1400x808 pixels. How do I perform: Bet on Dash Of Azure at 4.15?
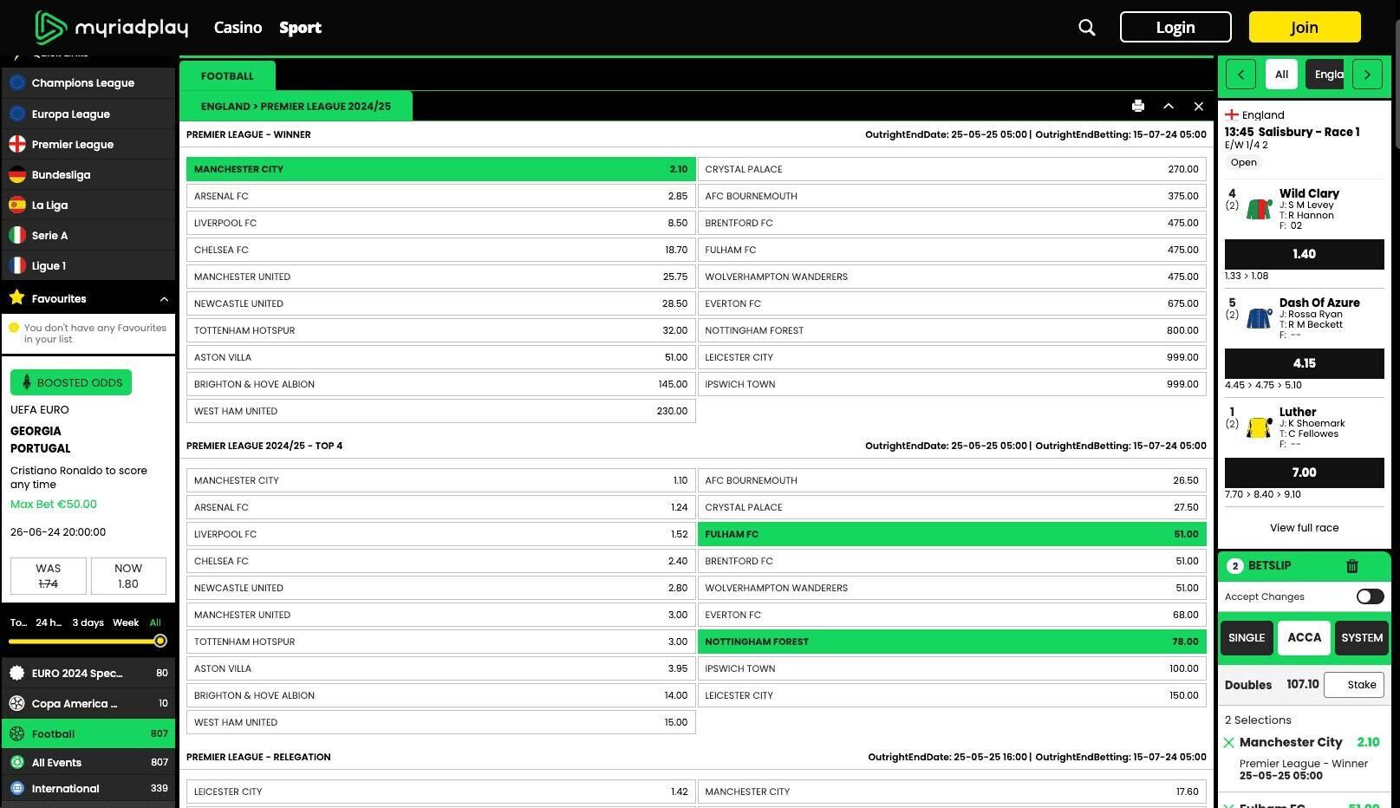(1304, 363)
